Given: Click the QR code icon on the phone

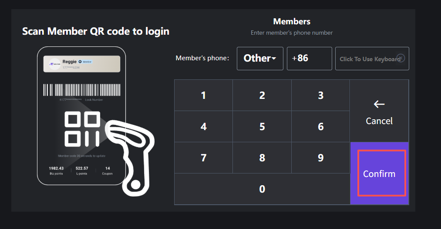Looking at the screenshot, I should (x=82, y=129).
